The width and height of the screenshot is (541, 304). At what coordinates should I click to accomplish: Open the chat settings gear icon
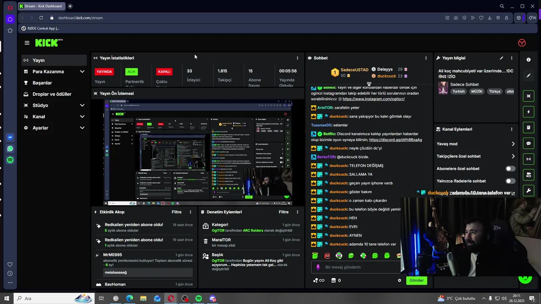[399, 280]
